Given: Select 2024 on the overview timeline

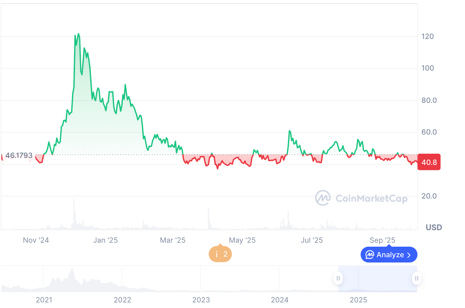Looking at the screenshot, I should [x=279, y=300].
